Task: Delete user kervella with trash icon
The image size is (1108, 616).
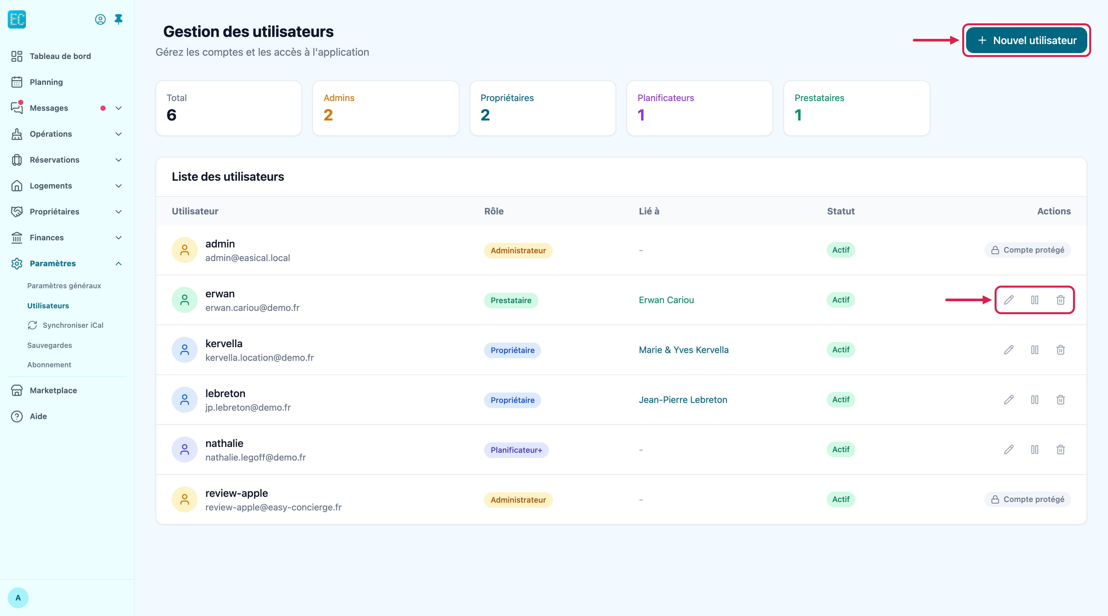Action: click(1061, 349)
